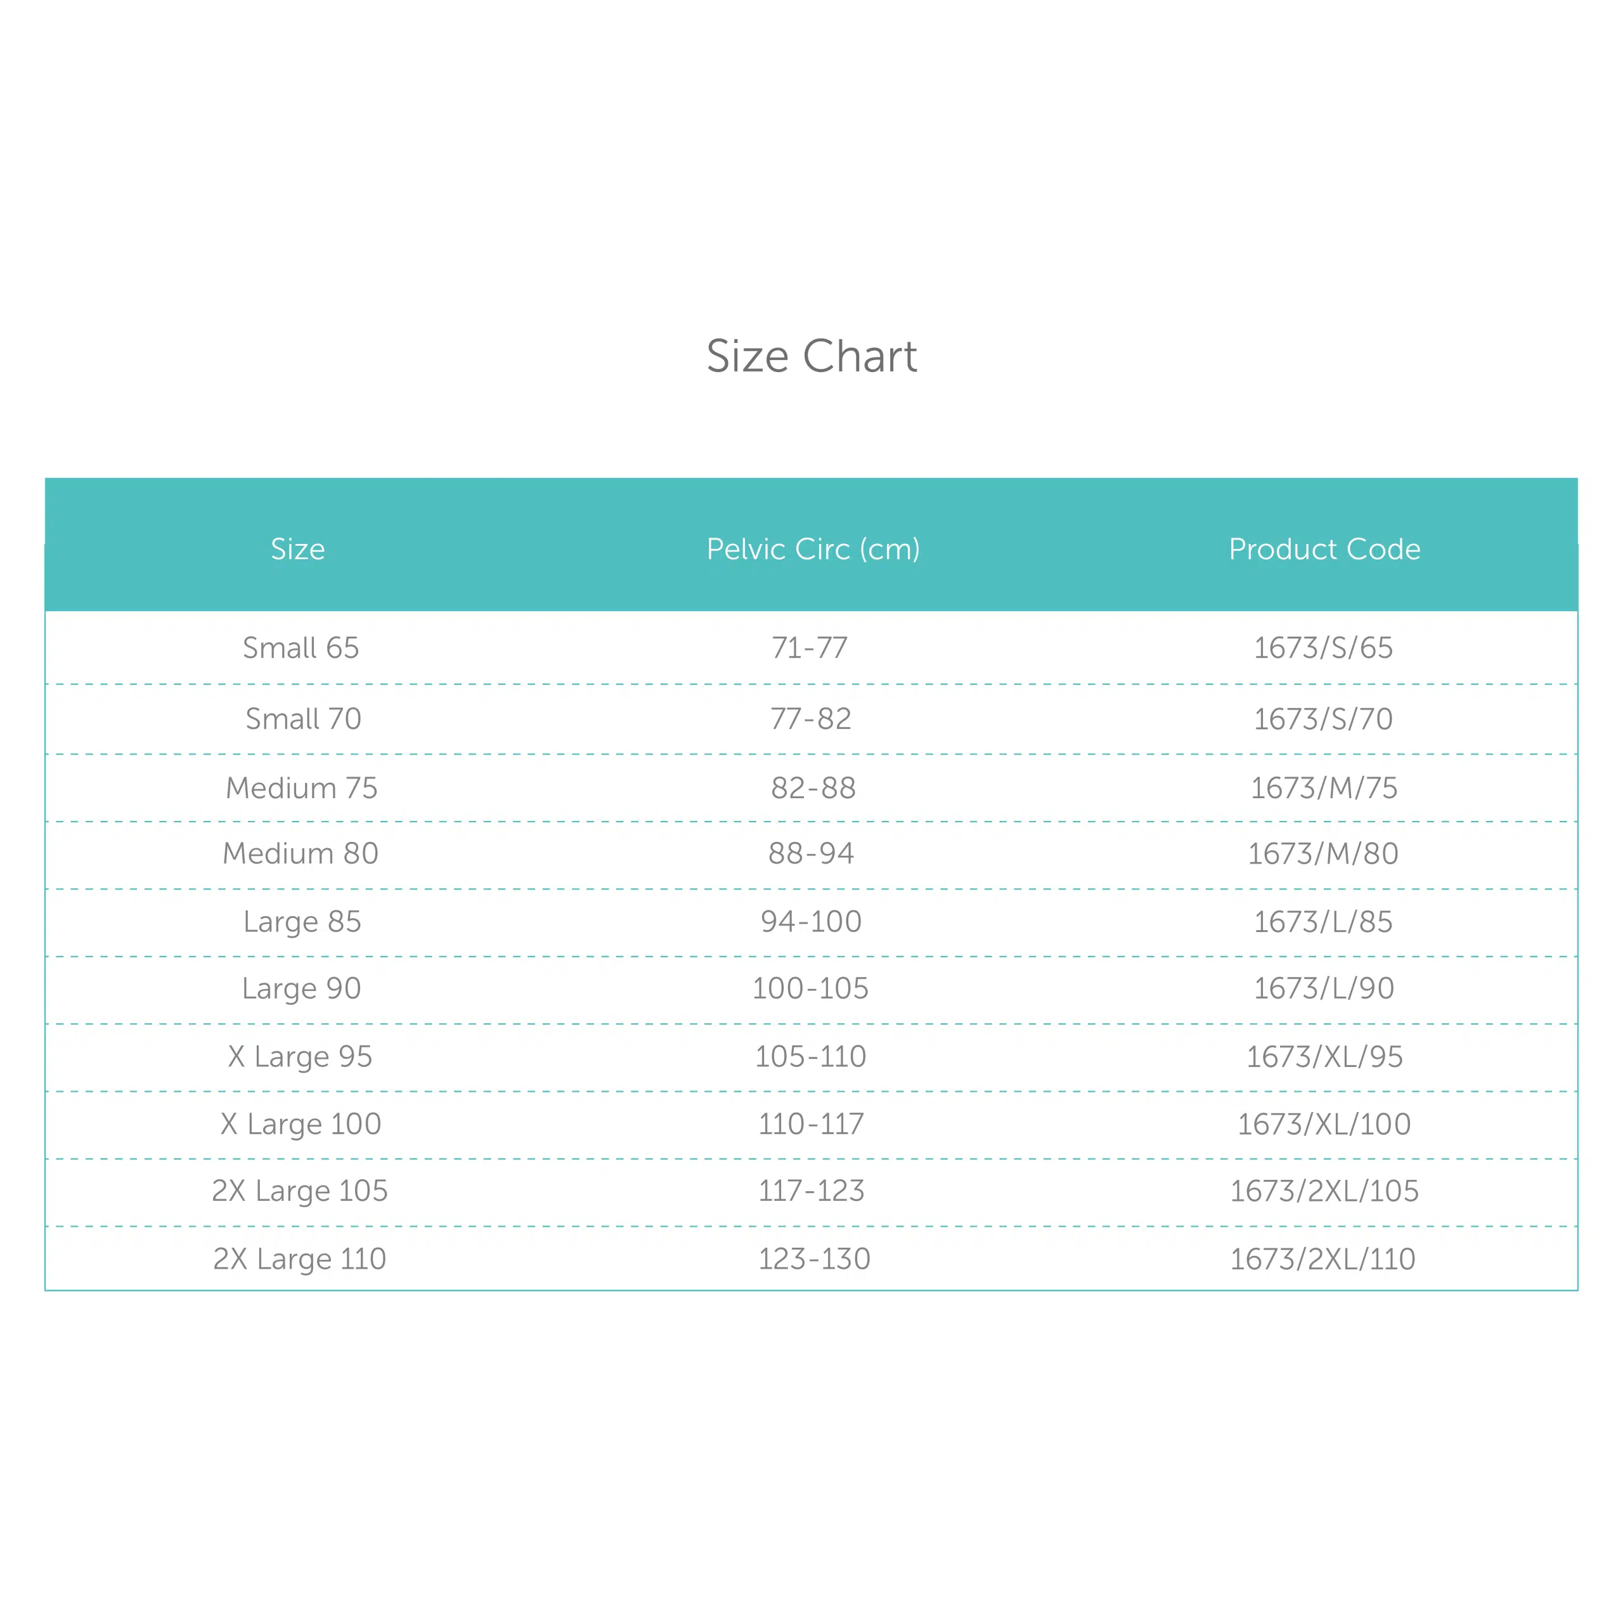Image resolution: width=1623 pixels, height=1623 pixels.
Task: Select the Medium 75 size cell
Action: pyautogui.click(x=302, y=788)
